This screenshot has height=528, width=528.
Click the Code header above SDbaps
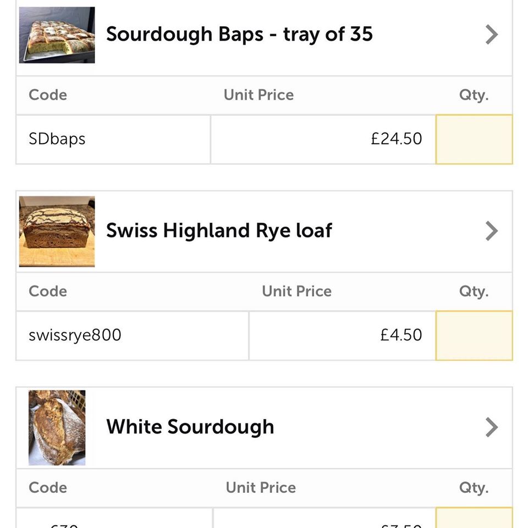48,95
